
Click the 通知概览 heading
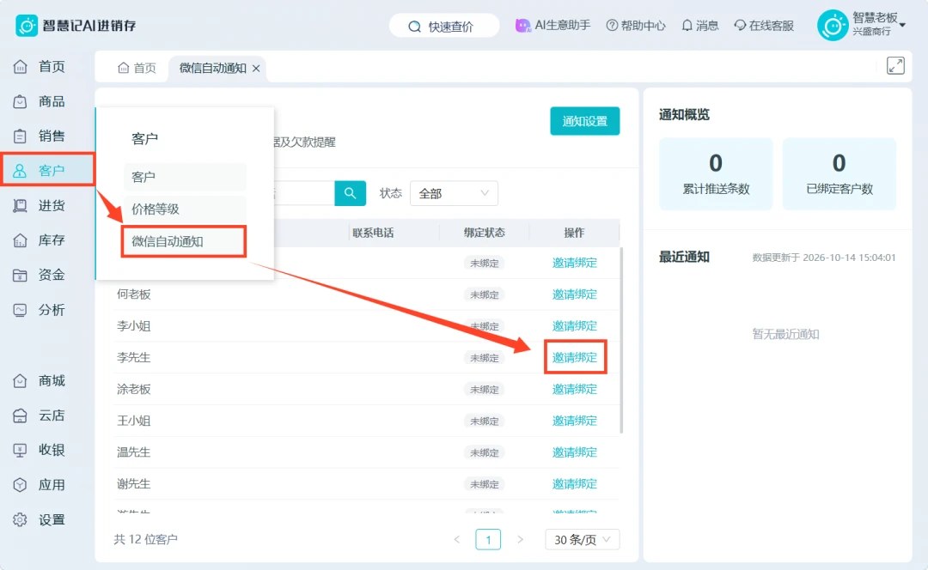pyautogui.click(x=684, y=115)
